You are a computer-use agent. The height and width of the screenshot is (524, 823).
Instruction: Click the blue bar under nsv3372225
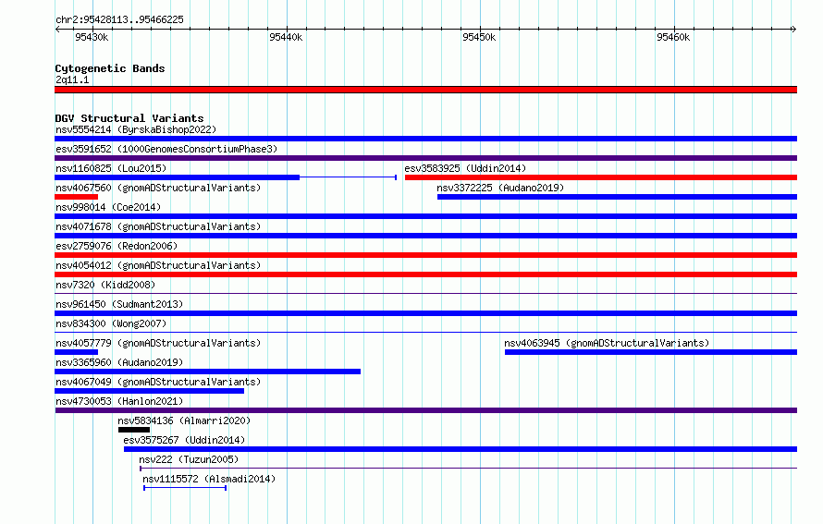click(x=618, y=197)
